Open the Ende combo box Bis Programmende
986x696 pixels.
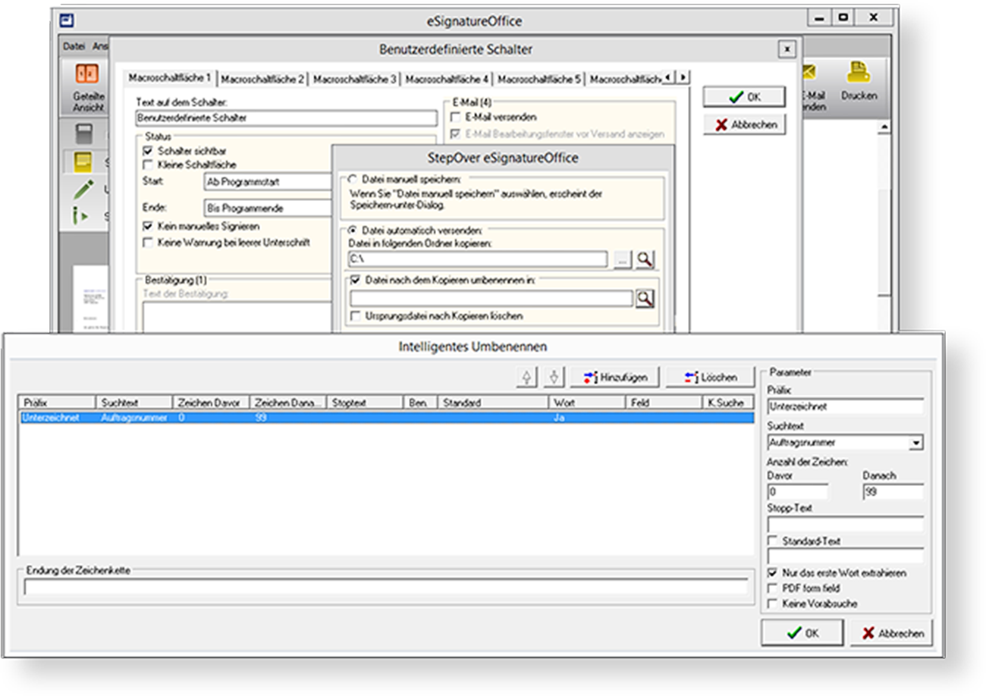pyautogui.click(x=268, y=208)
